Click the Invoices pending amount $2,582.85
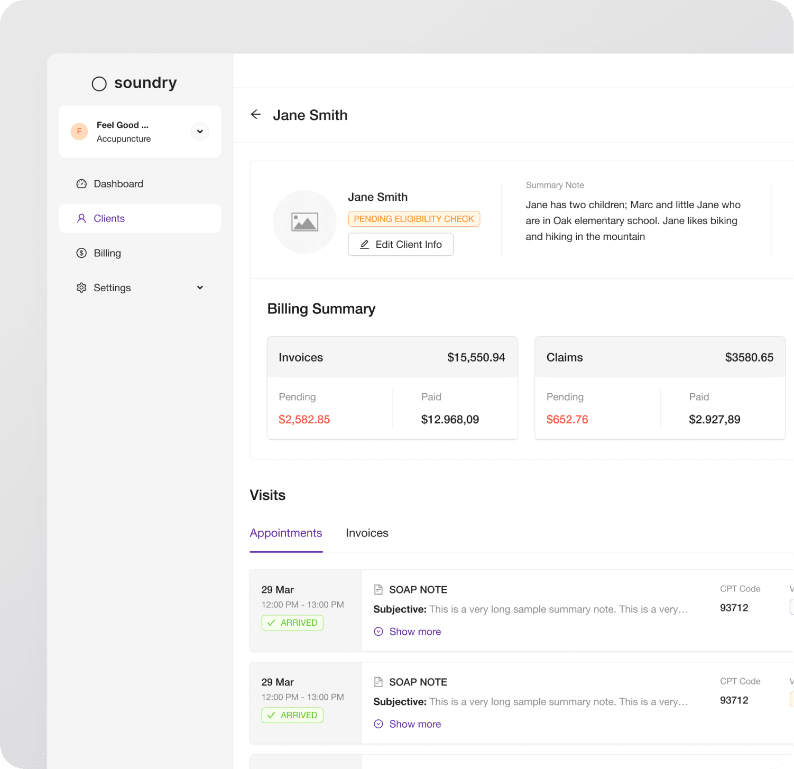Screen dimensions: 794x769 tap(304, 420)
